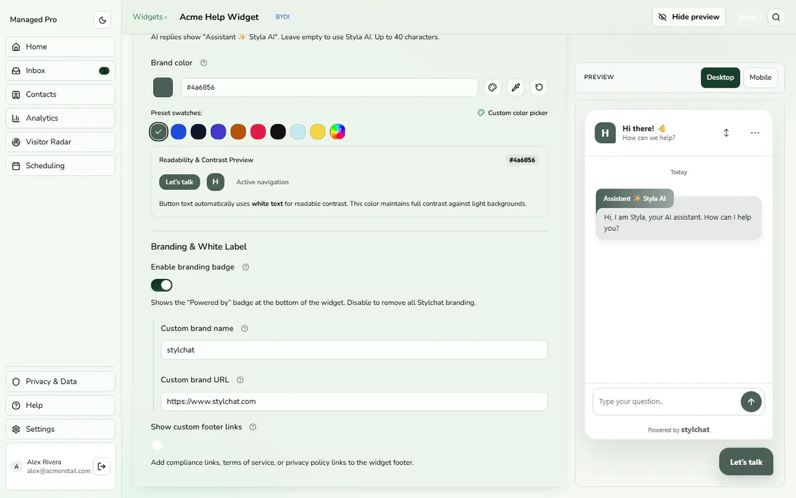The width and height of the screenshot is (796, 498).
Task: Activate the eyedropper color picker tool
Action: tap(516, 88)
